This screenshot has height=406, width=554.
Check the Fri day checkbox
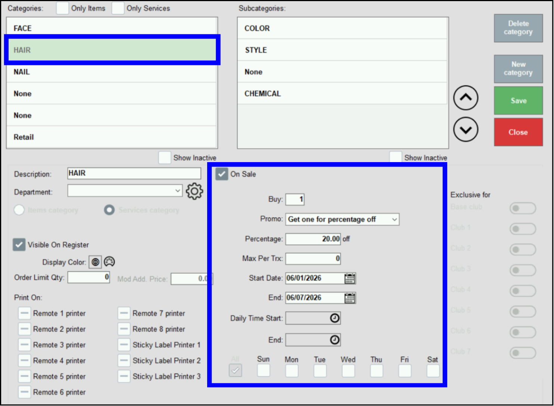405,371
